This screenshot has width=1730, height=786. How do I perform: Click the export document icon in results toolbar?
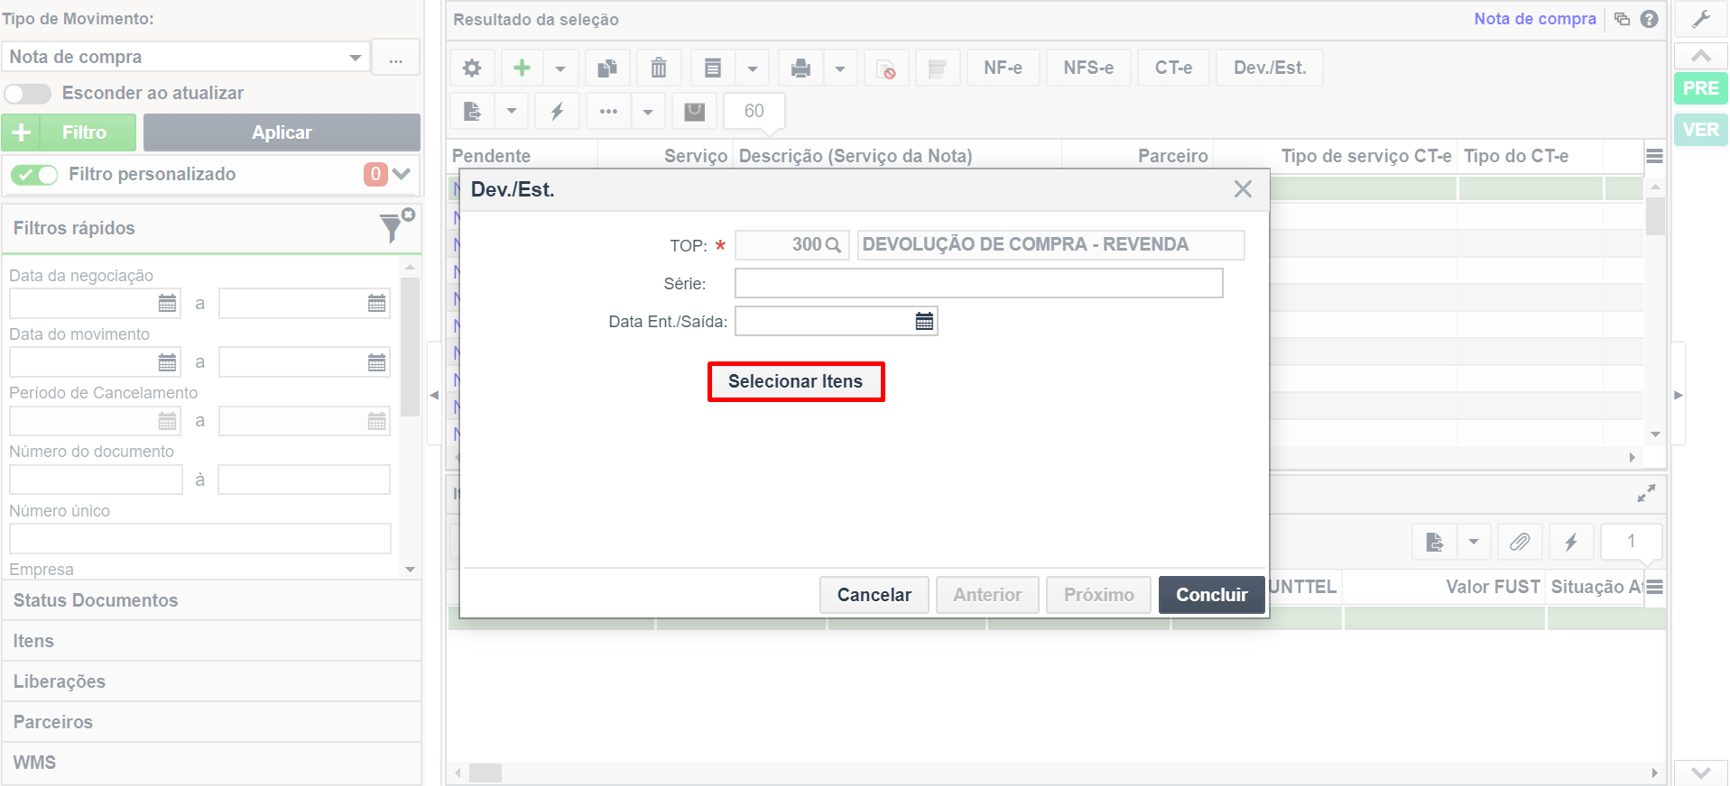point(472,111)
